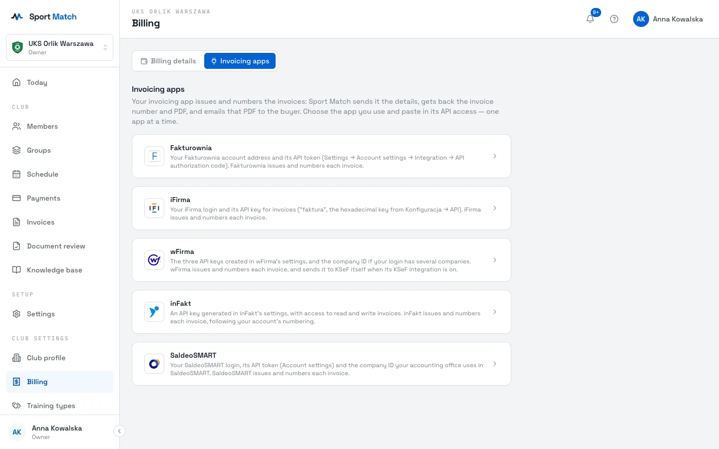Click the 'Your invoicing app issues and numbers' intro paragraph
The image size is (719, 449).
click(316, 111)
